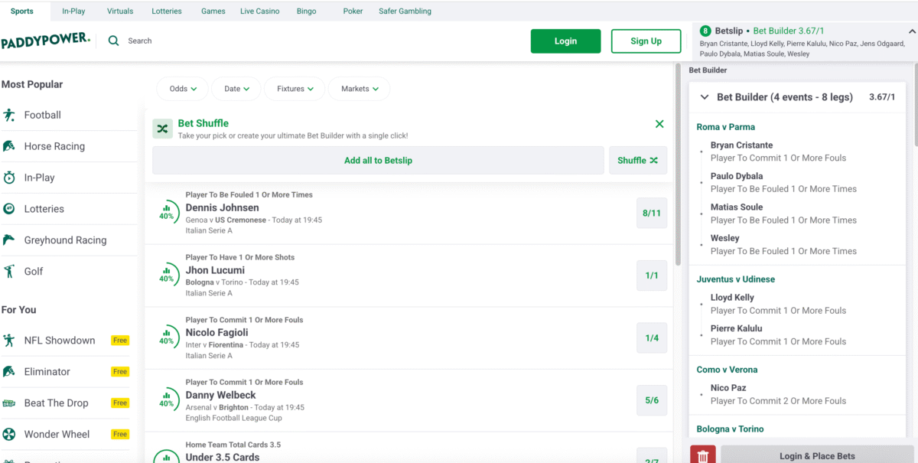Click the 40% stat icon for Dennis Johnsen
The height and width of the screenshot is (463, 918).
[x=166, y=212]
